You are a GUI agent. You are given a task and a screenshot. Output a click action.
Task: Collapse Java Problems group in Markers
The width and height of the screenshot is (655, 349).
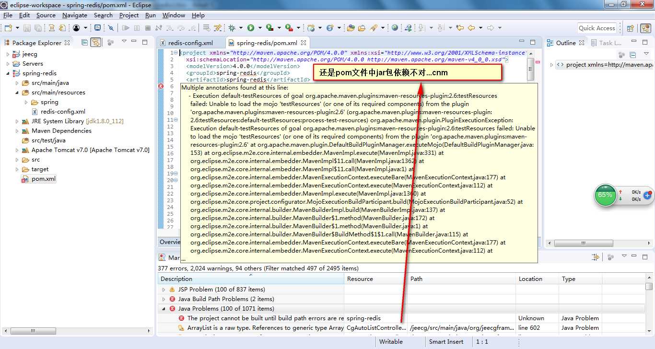164,309
